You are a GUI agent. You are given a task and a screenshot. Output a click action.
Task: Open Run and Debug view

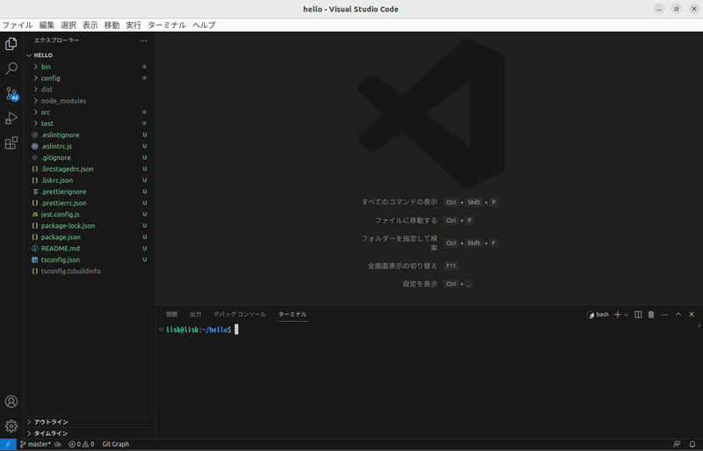(x=11, y=119)
